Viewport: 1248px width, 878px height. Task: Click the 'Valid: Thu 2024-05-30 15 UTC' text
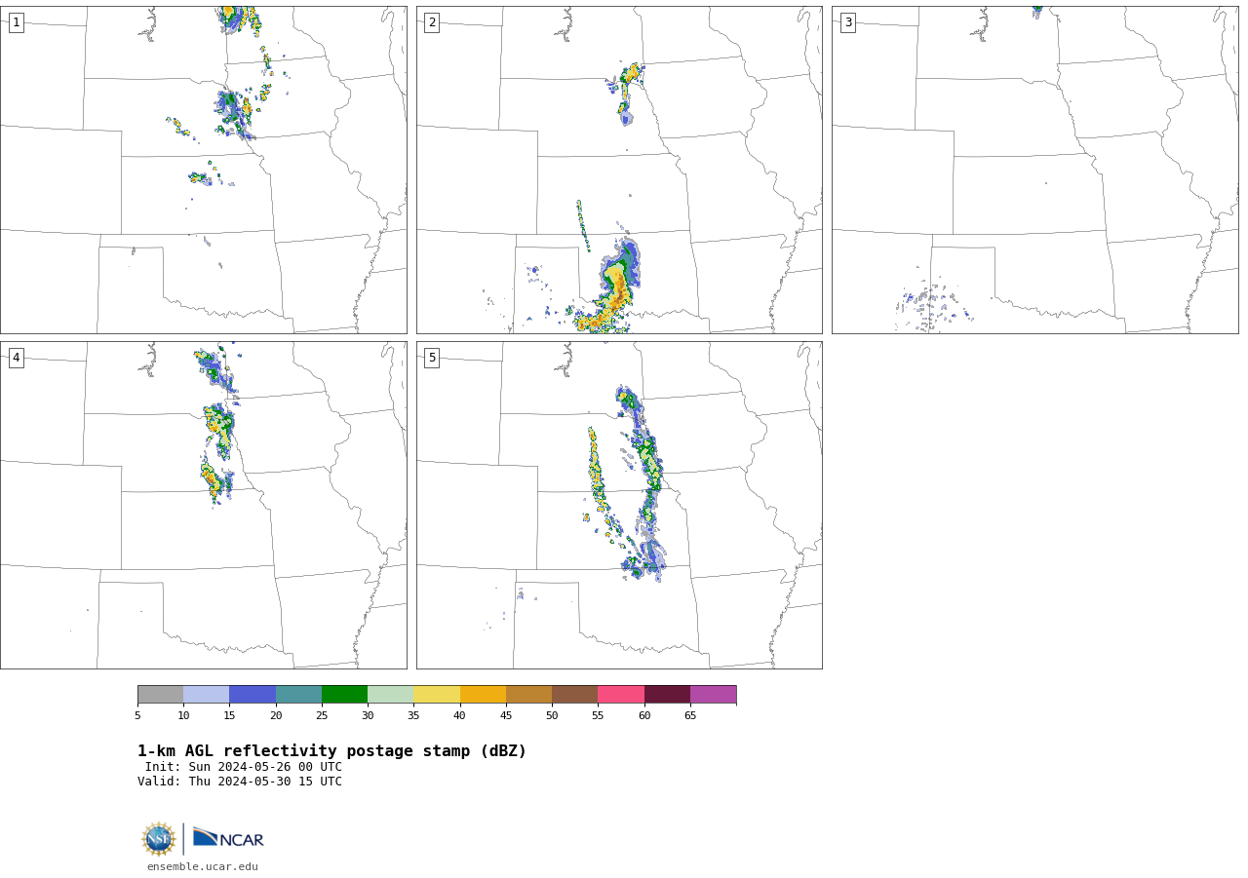click(x=240, y=782)
